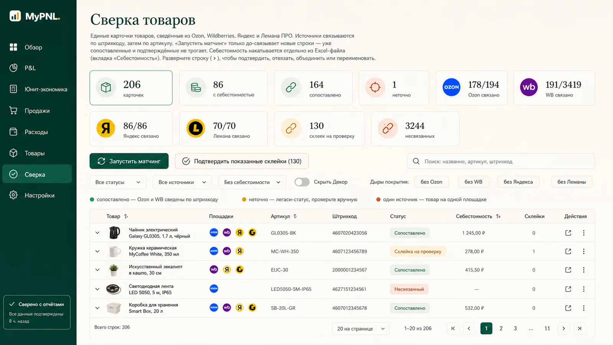The height and width of the screenshot is (345, 613).
Task: Apply the без WB coverage filter
Action: click(x=474, y=182)
